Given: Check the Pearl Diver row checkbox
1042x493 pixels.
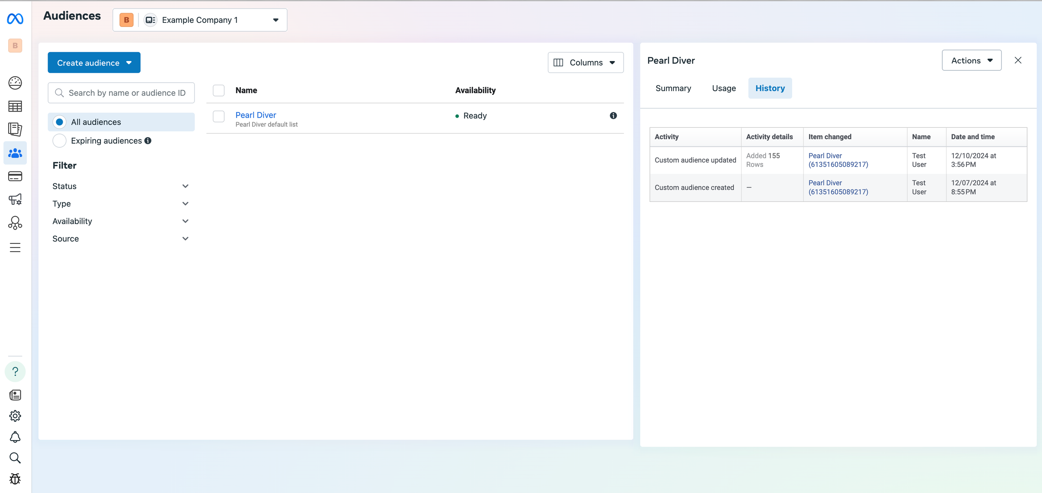Looking at the screenshot, I should click(219, 116).
